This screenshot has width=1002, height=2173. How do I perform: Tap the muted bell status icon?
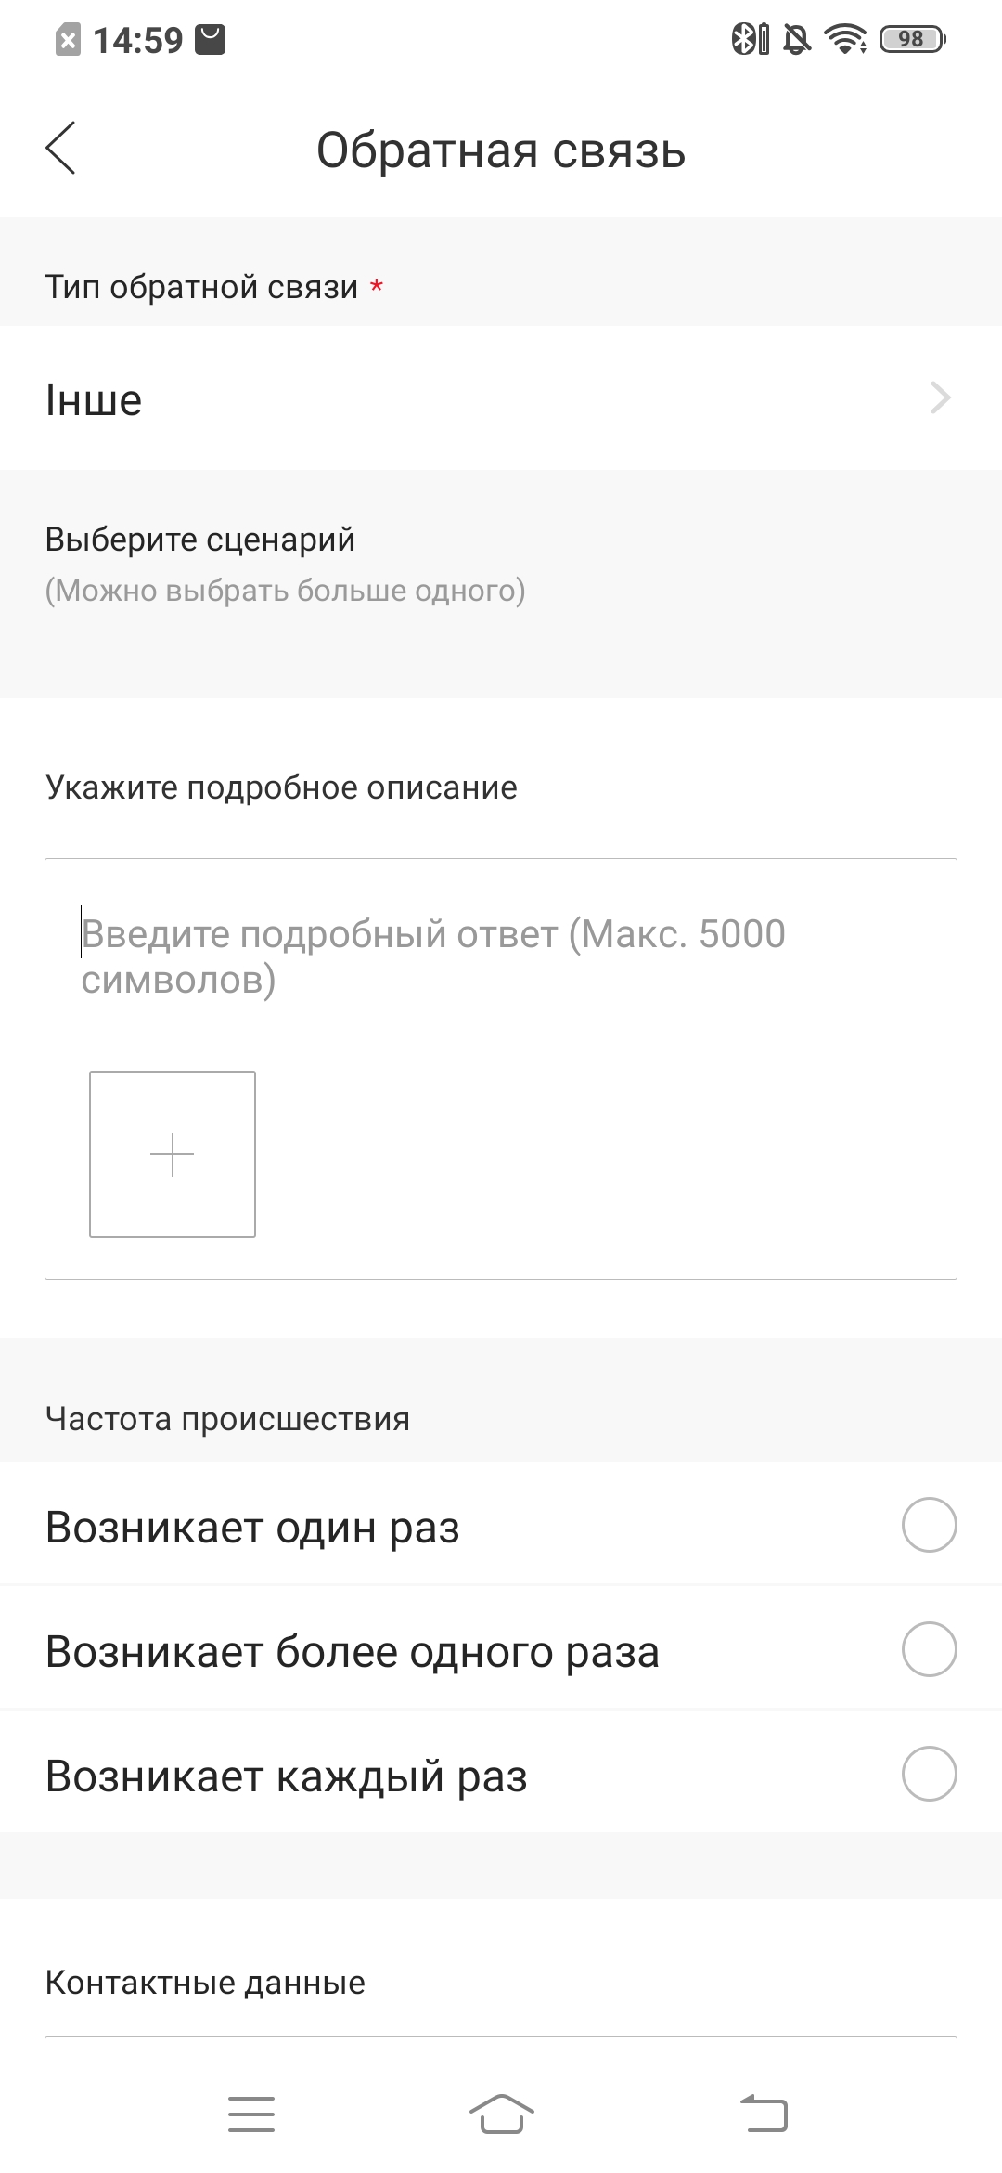tap(796, 39)
